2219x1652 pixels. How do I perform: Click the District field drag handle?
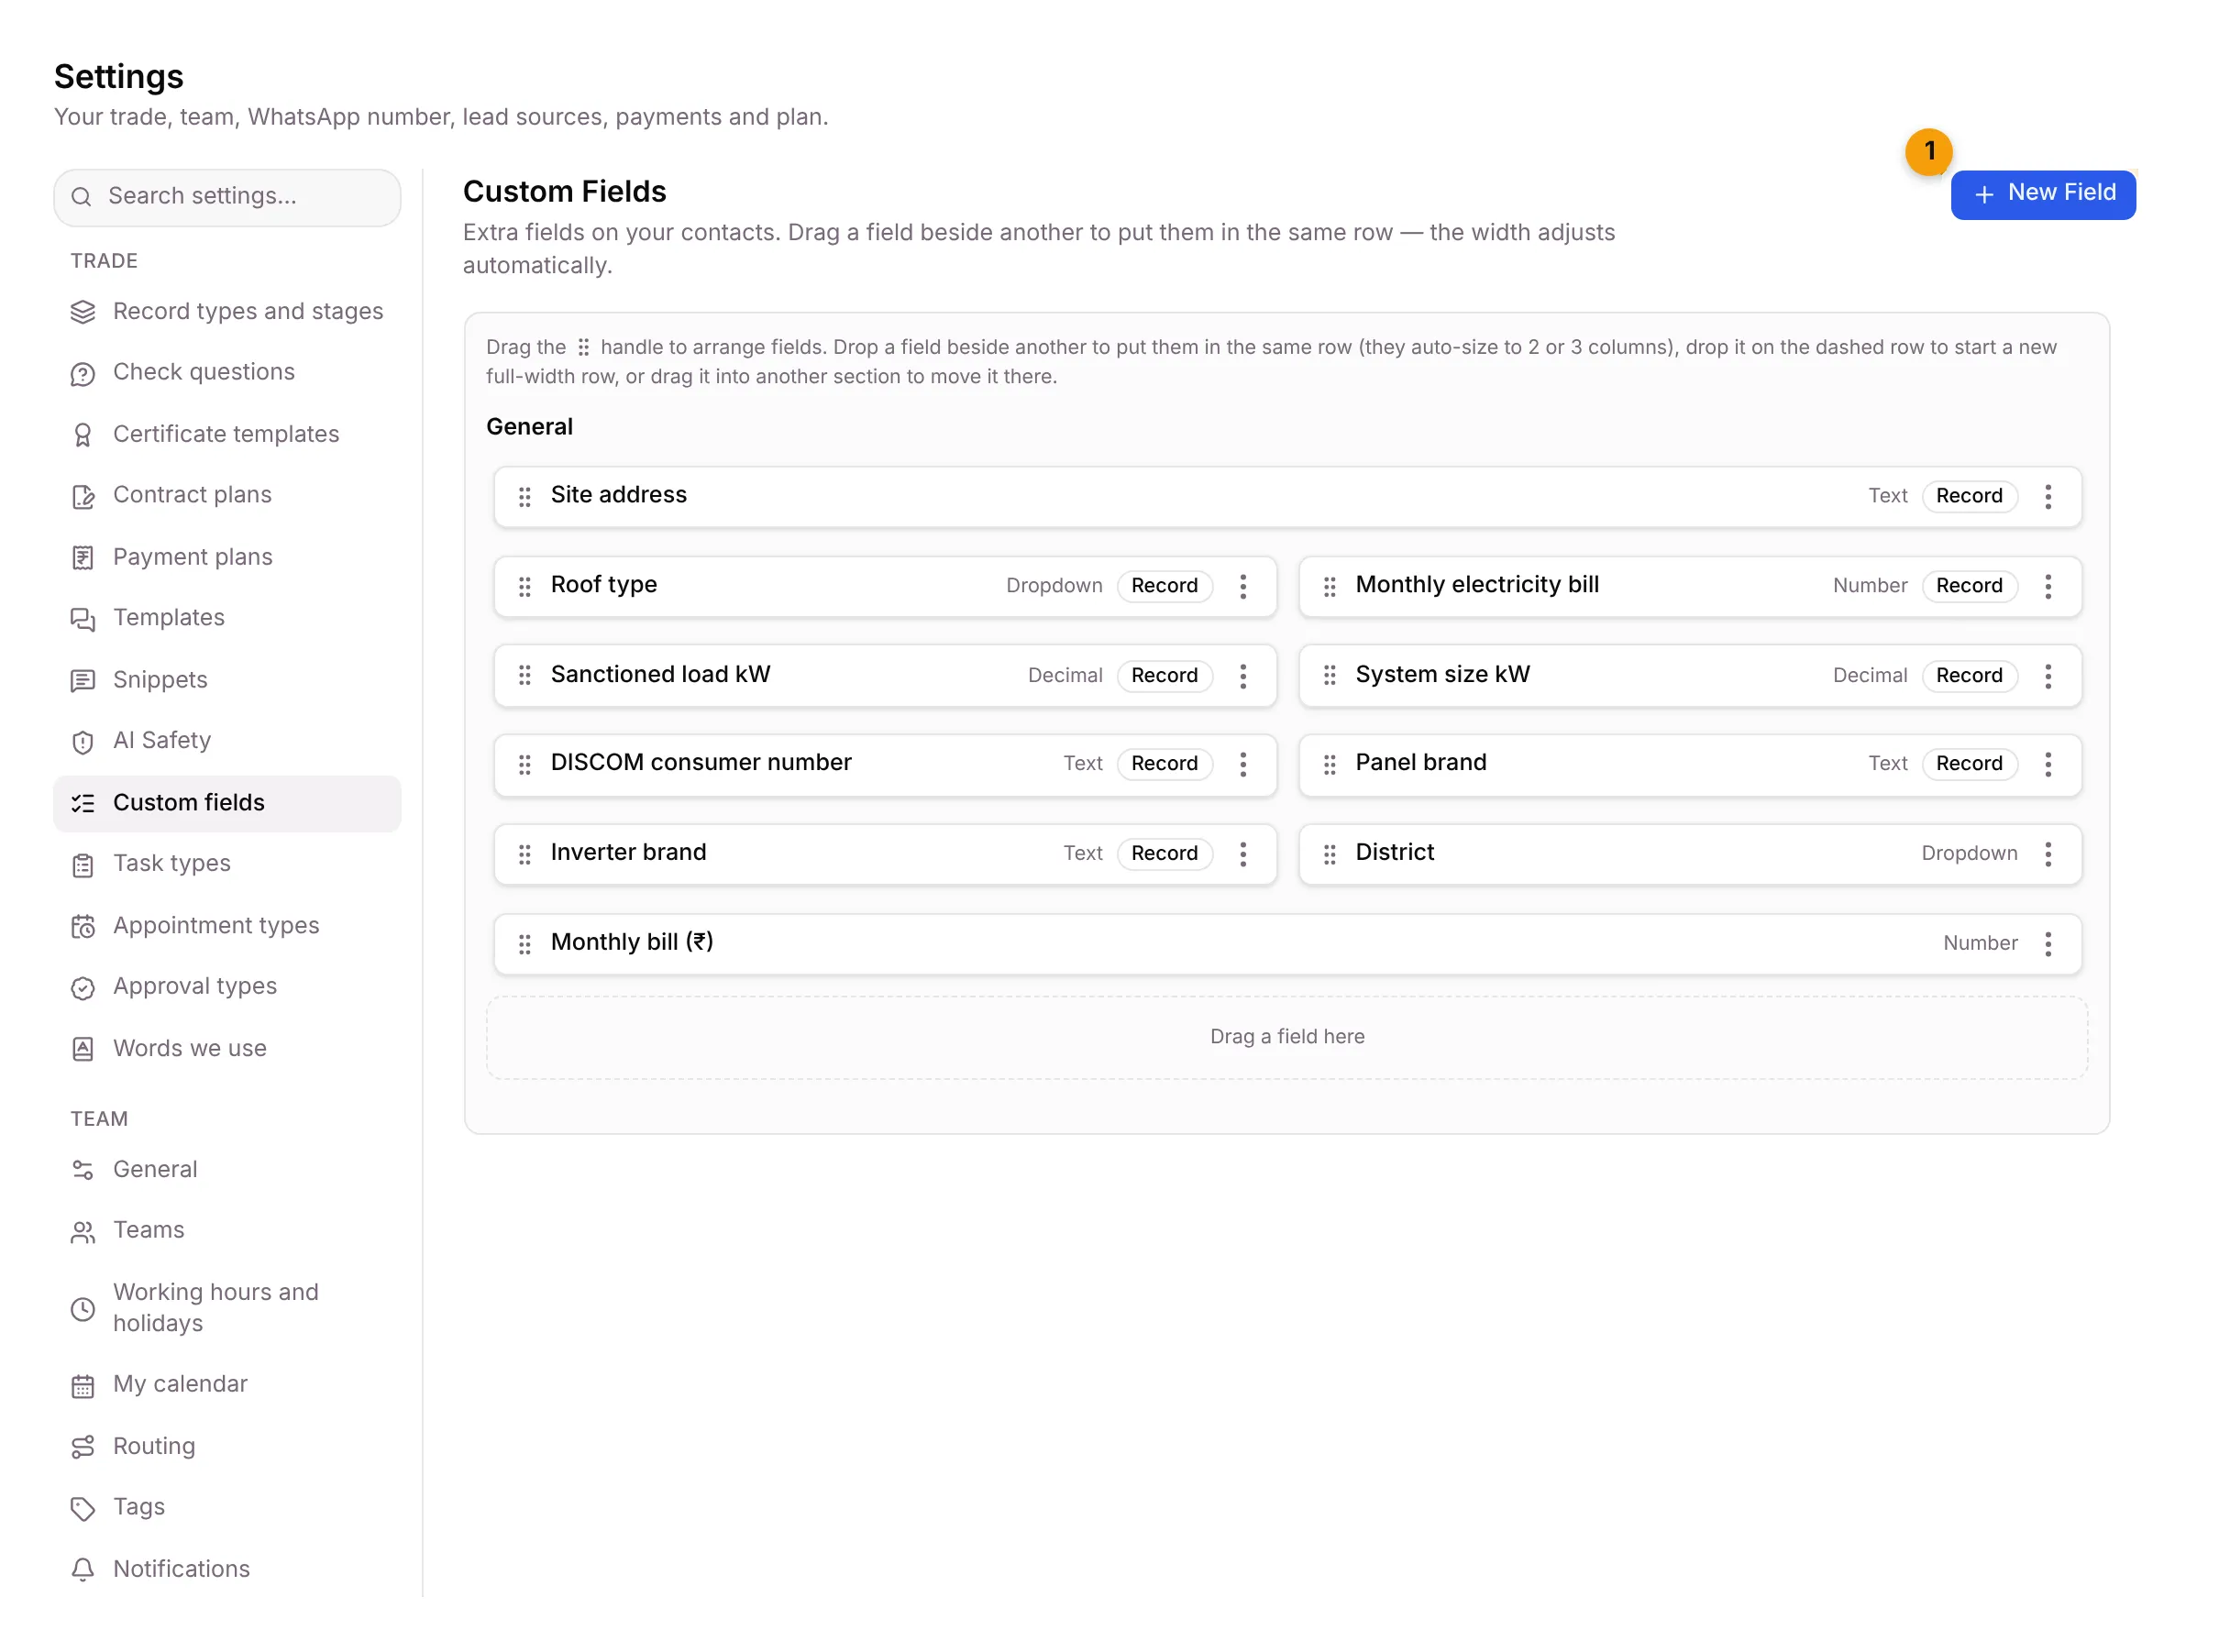click(1329, 854)
